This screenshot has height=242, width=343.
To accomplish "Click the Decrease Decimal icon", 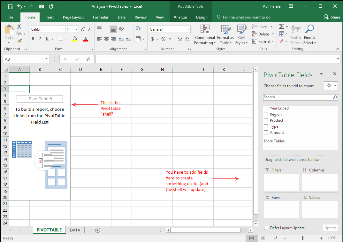I will pyautogui.click(x=187, y=39).
